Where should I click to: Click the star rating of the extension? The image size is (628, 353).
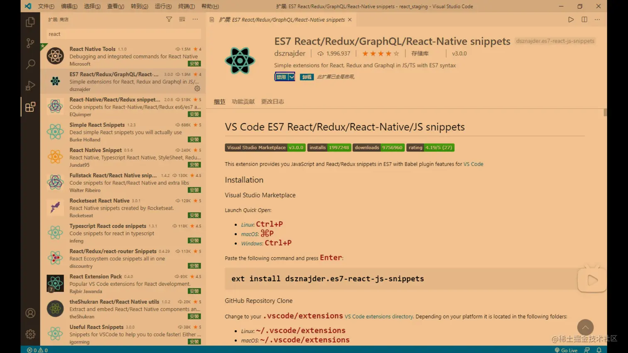pyautogui.click(x=380, y=54)
